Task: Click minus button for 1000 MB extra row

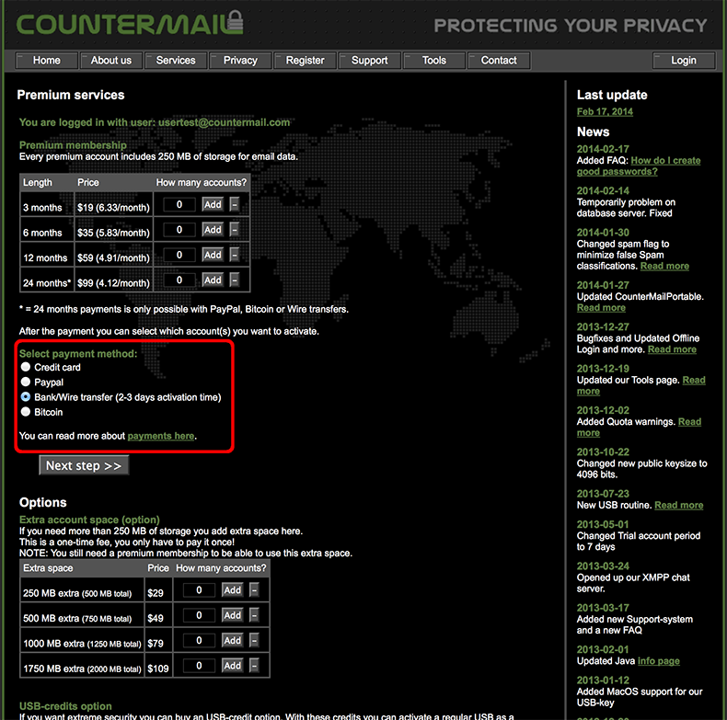Action: 254,640
